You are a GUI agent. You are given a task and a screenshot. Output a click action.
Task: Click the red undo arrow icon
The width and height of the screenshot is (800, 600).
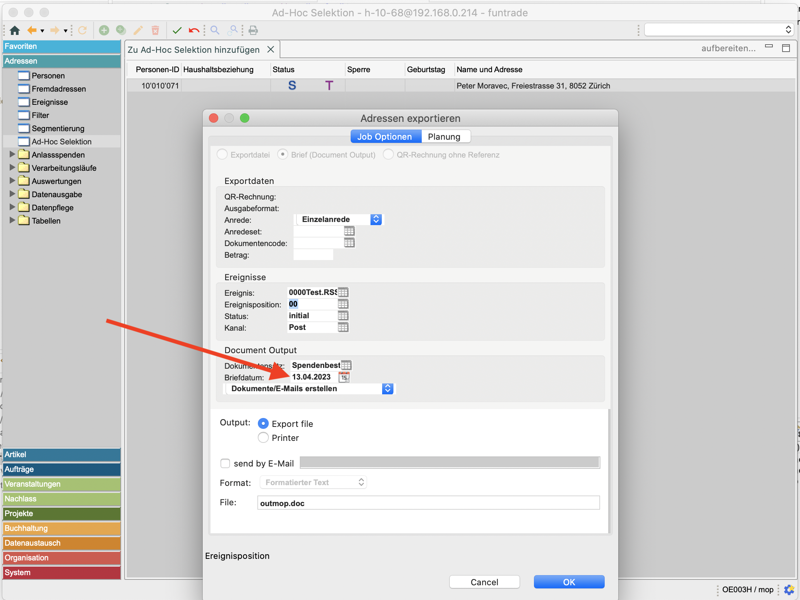[194, 30]
